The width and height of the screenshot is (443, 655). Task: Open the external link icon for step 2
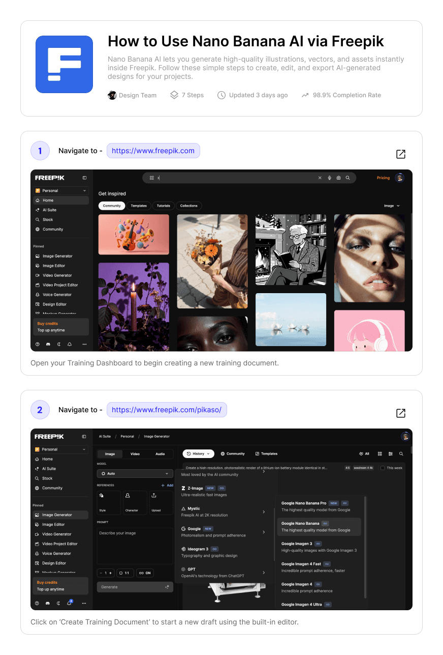click(x=400, y=413)
